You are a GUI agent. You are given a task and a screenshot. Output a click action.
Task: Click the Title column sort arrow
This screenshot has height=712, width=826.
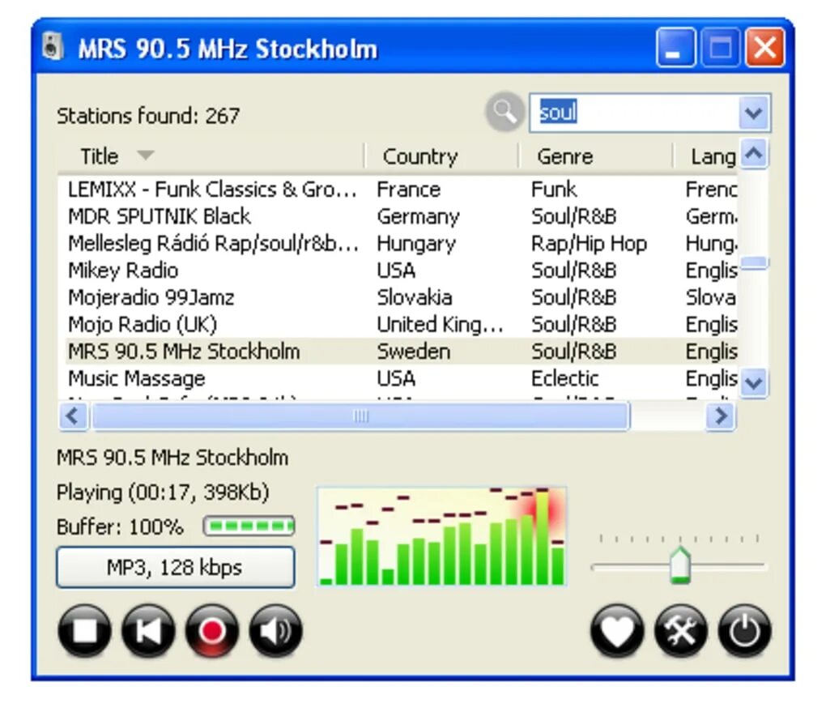tap(146, 156)
